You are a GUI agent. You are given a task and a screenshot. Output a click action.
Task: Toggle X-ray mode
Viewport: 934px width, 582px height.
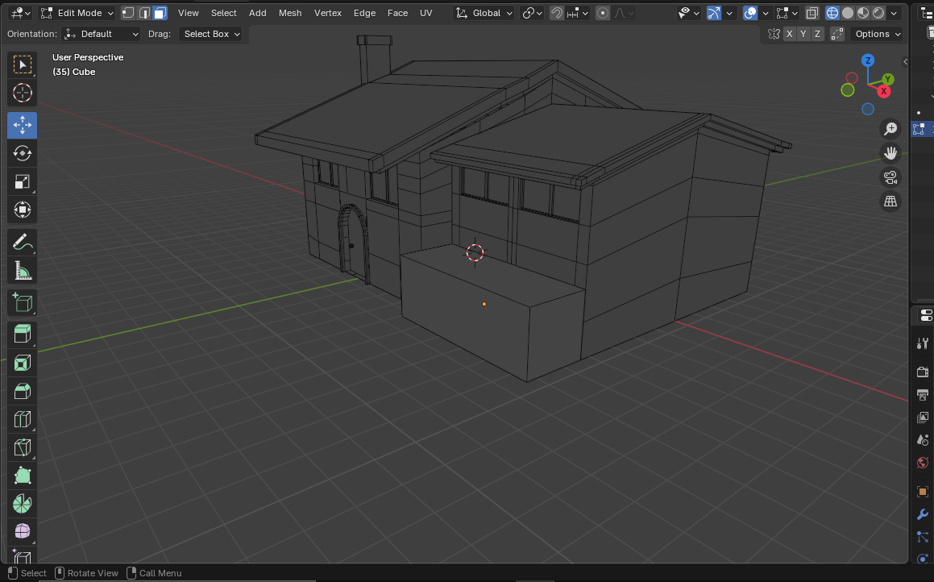(812, 13)
